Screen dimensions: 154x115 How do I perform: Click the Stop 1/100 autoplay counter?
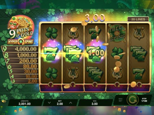(144, 100)
